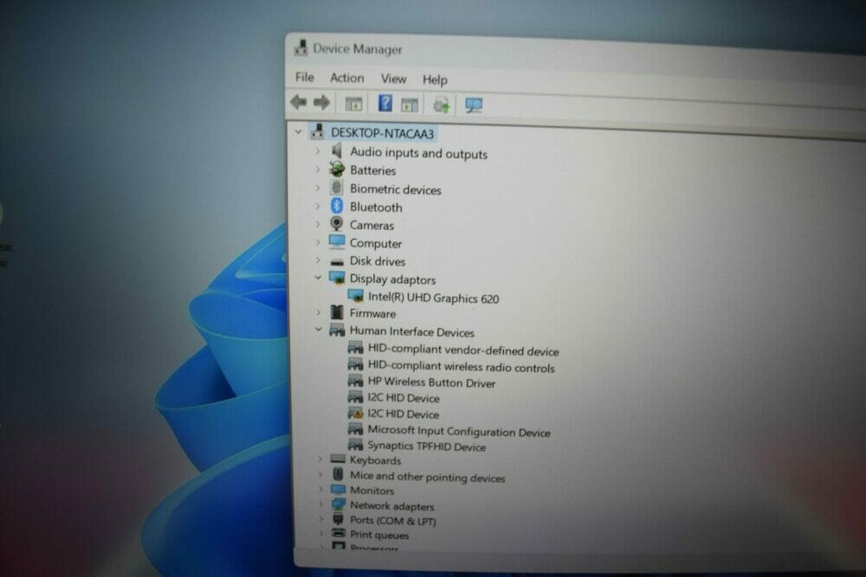Click the connector icon beside Ports (COM & LPT)

(x=338, y=519)
